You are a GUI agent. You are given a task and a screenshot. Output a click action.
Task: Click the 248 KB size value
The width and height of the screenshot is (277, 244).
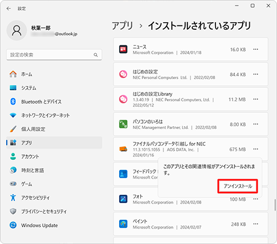click(238, 224)
